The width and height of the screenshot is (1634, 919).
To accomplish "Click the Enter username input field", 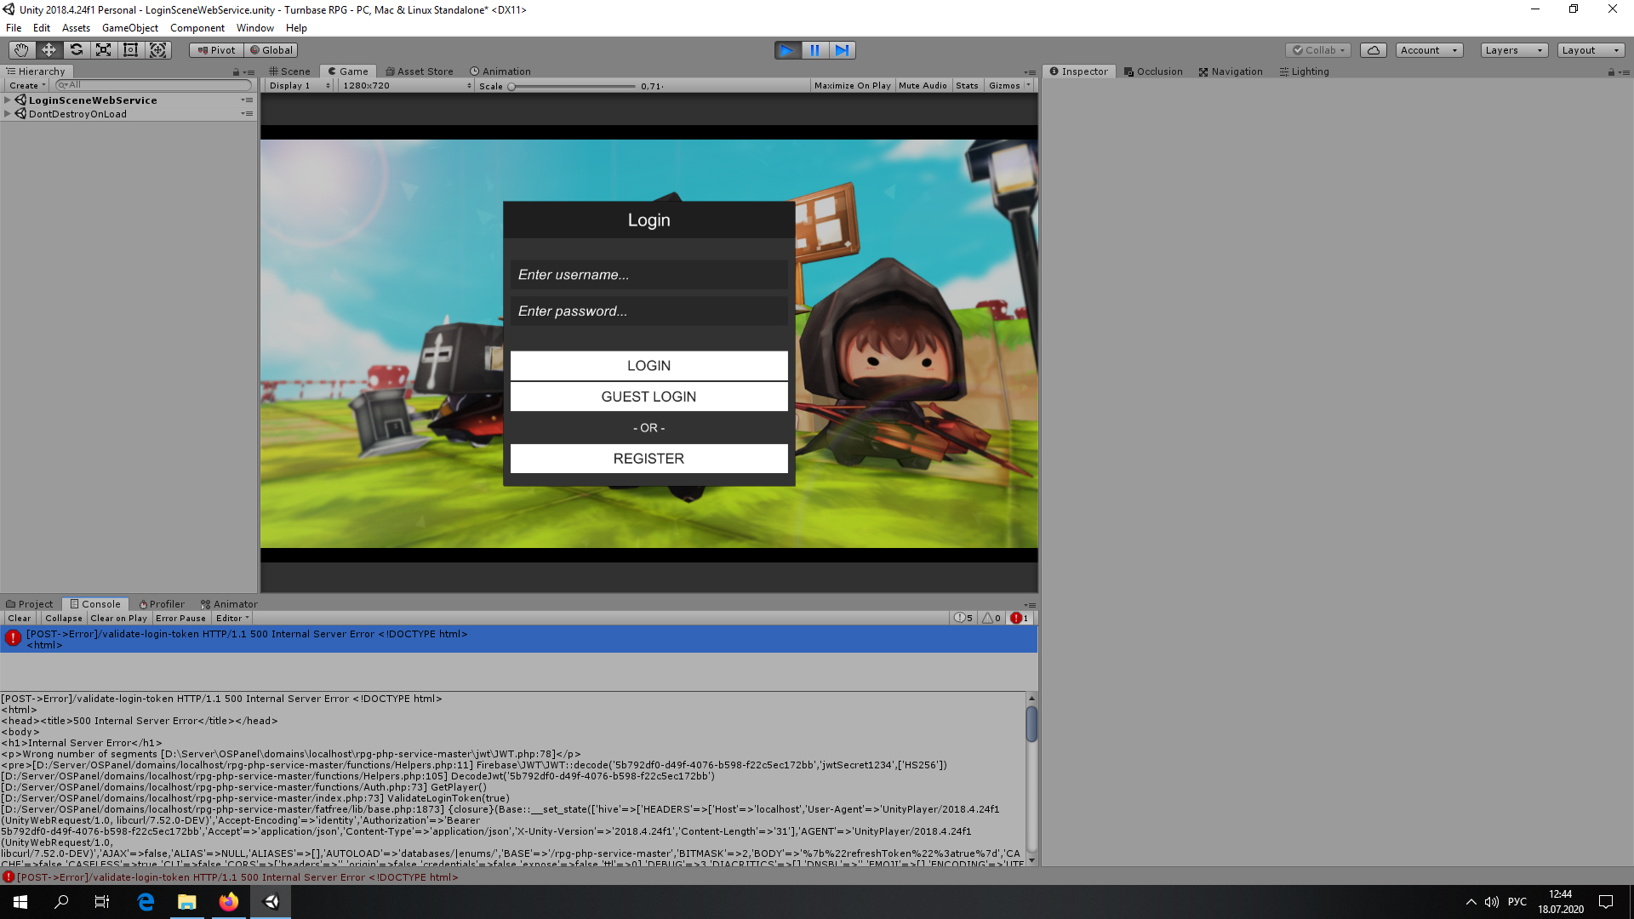I will click(648, 274).
